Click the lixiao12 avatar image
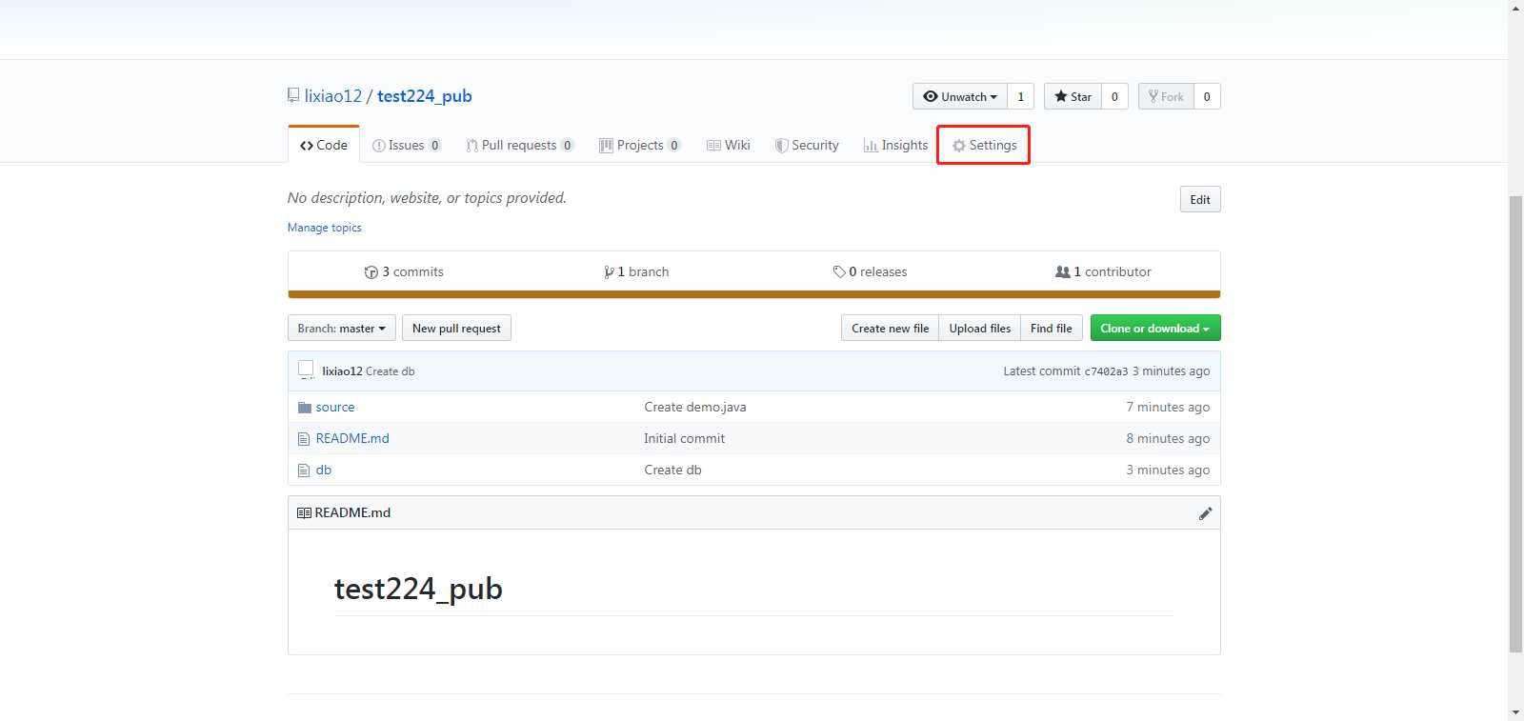This screenshot has width=1524, height=721. tap(306, 370)
